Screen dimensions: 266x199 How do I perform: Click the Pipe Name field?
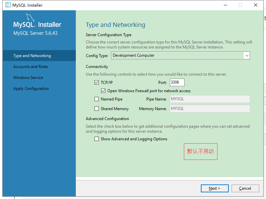210,99
